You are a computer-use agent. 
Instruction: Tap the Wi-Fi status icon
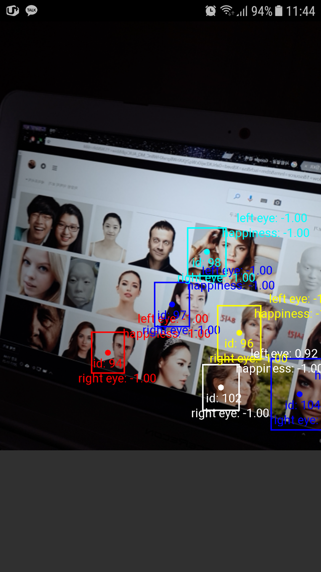(x=227, y=11)
